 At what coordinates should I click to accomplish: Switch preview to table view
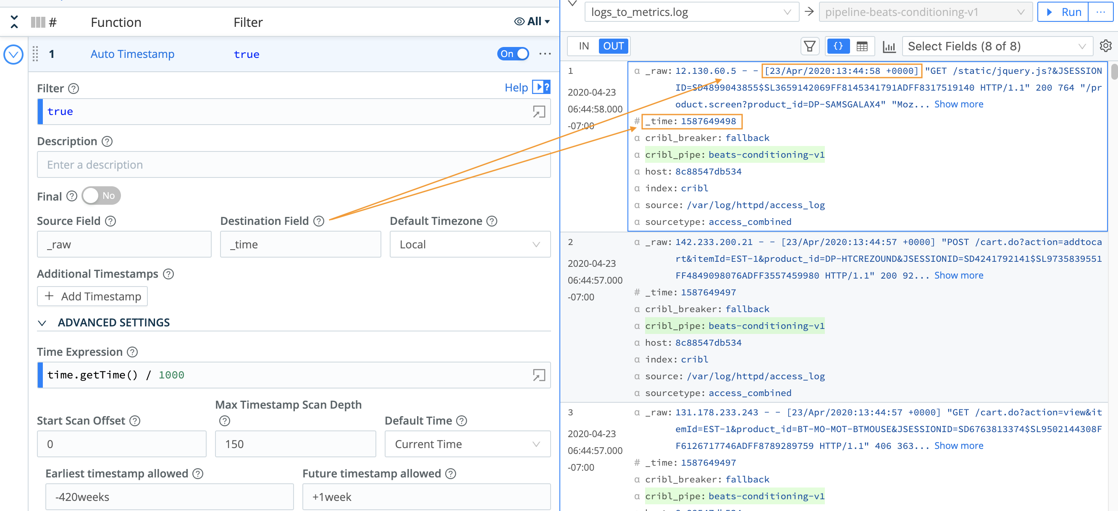click(862, 47)
